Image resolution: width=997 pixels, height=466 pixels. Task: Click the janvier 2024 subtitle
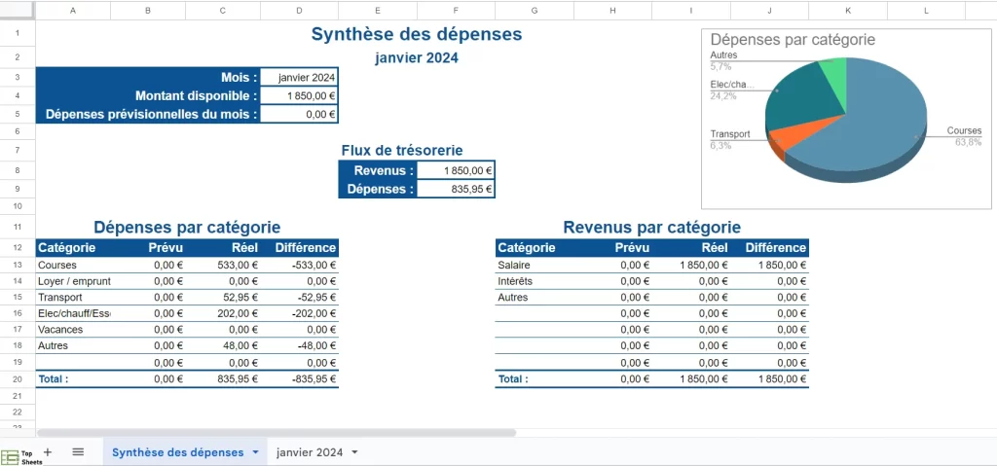tap(417, 57)
